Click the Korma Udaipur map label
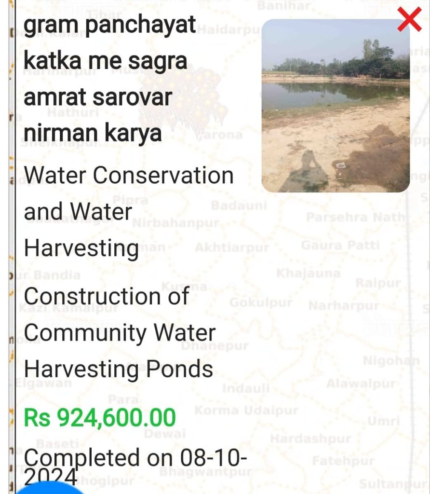The image size is (430, 494). pyautogui.click(x=246, y=411)
